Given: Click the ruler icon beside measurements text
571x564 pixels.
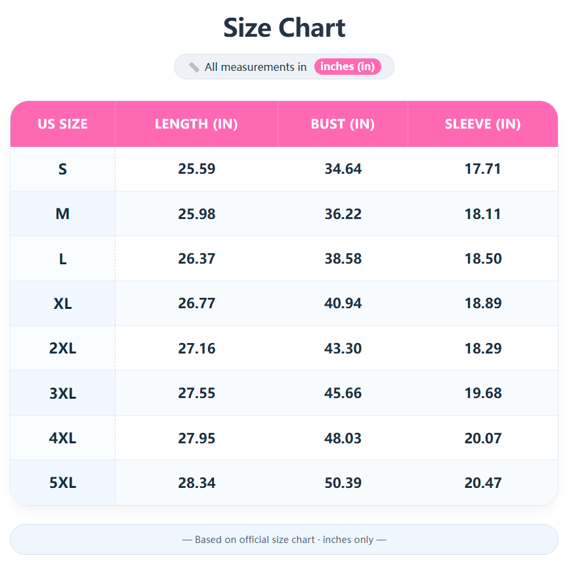Looking at the screenshot, I should [194, 67].
